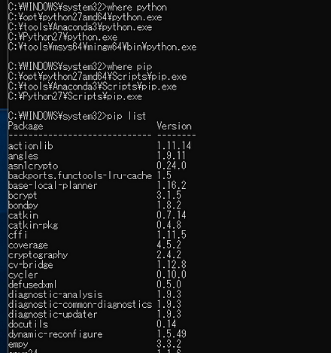
Task: Click the dynamic-reconfigure version 1.5.49
Action: coord(172,334)
